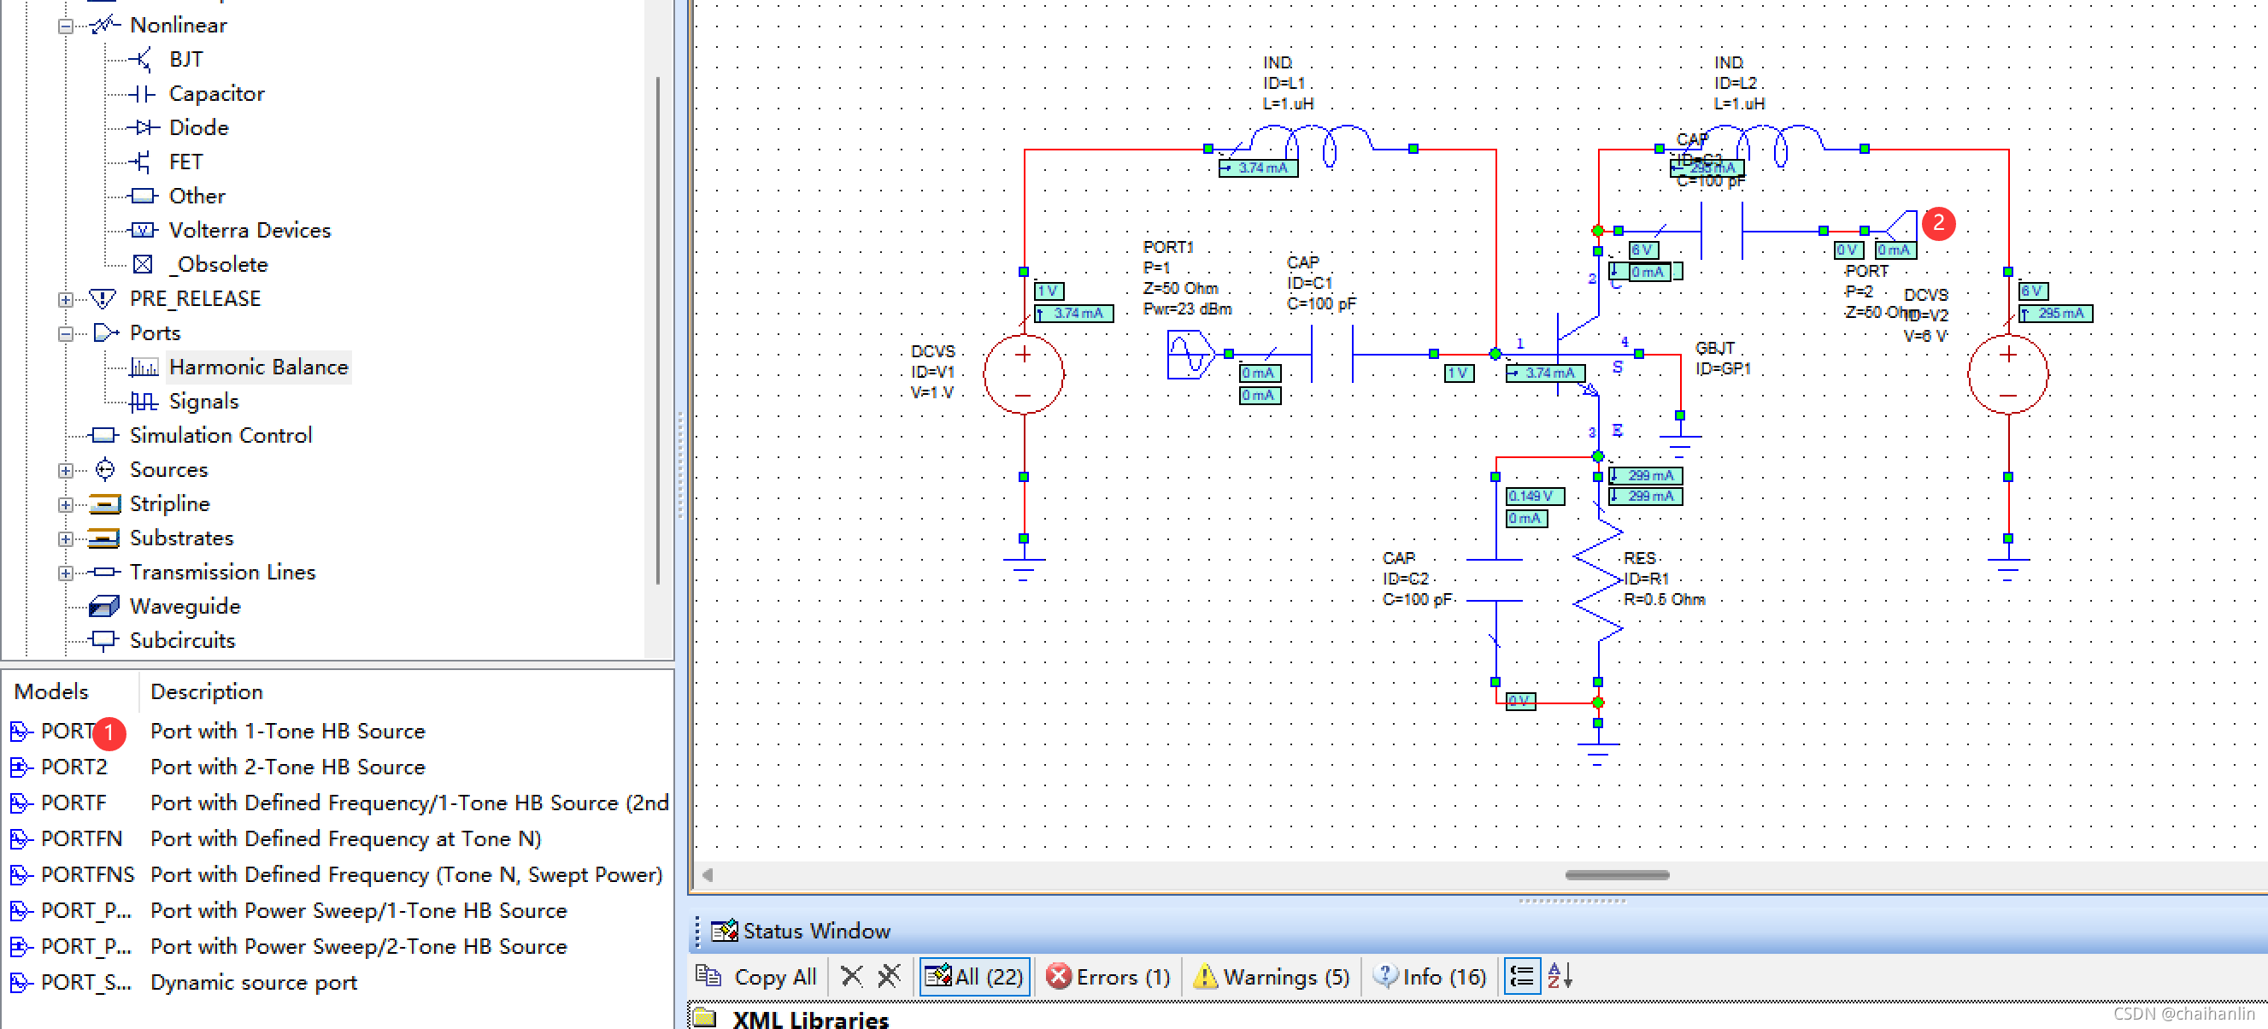
Task: Click the Copy All button in Status Window
Action: 760,977
